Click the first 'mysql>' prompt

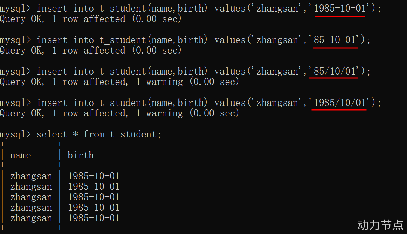15,9
